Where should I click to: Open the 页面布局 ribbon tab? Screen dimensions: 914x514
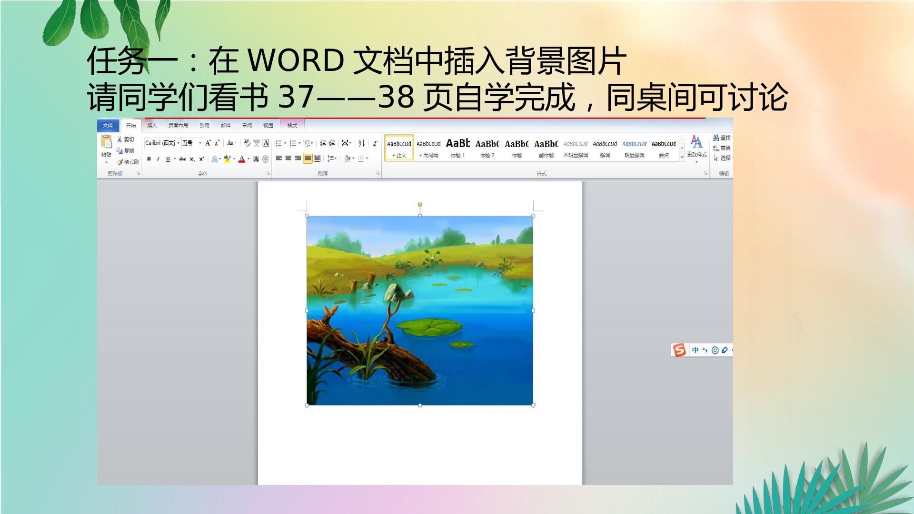click(x=178, y=126)
